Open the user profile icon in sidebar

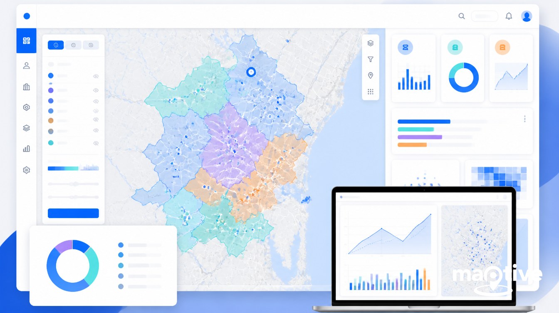tap(27, 65)
